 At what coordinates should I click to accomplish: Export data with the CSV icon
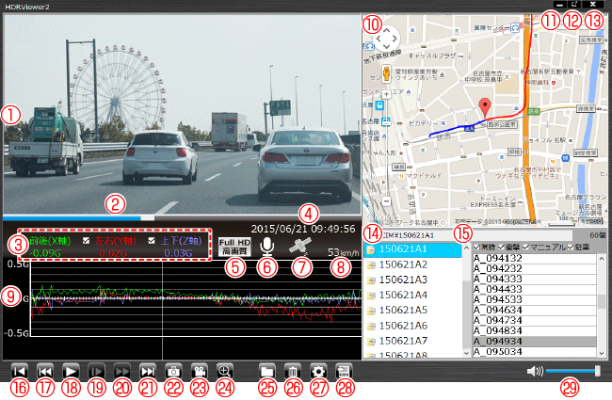tap(344, 371)
